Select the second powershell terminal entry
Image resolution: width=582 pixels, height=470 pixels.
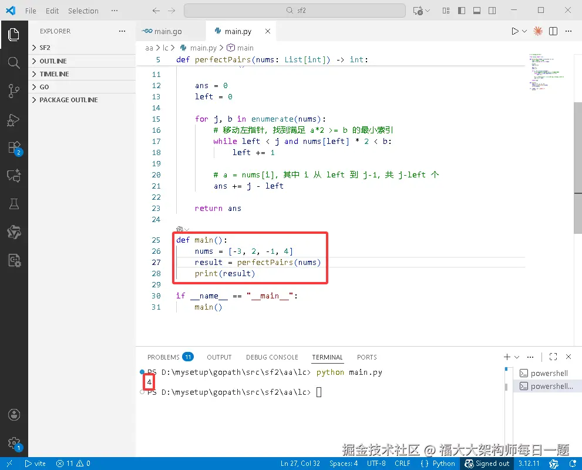547,386
